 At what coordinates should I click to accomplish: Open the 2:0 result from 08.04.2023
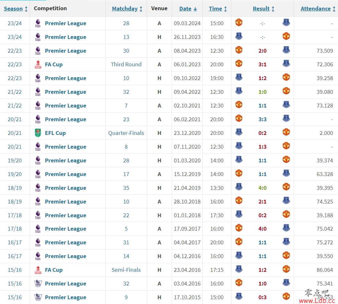coord(262,51)
